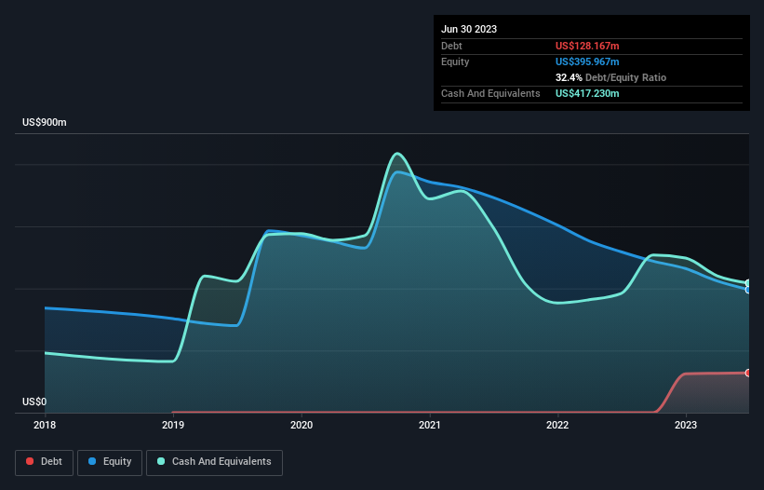Click the US$395.967m equity value
Screen dimensions: 764x490
point(587,61)
